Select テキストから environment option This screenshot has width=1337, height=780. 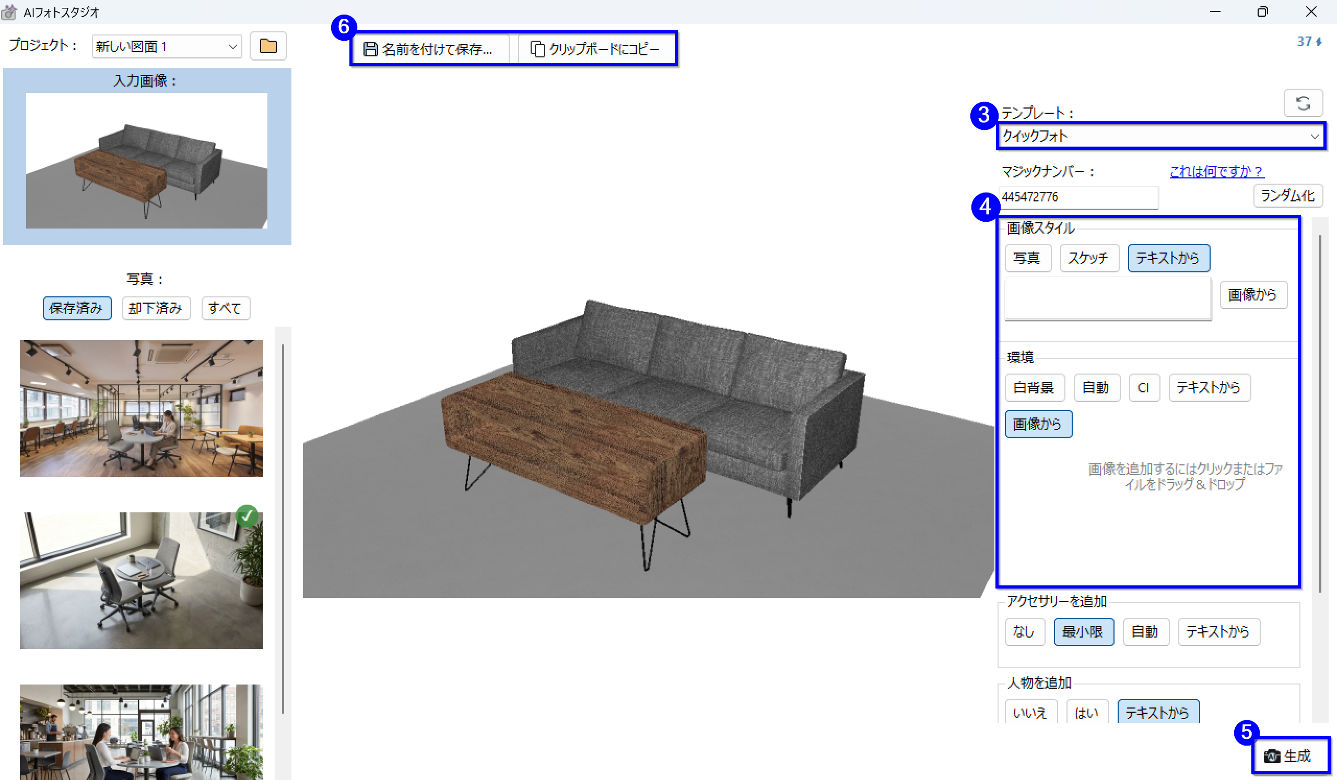[1210, 388]
